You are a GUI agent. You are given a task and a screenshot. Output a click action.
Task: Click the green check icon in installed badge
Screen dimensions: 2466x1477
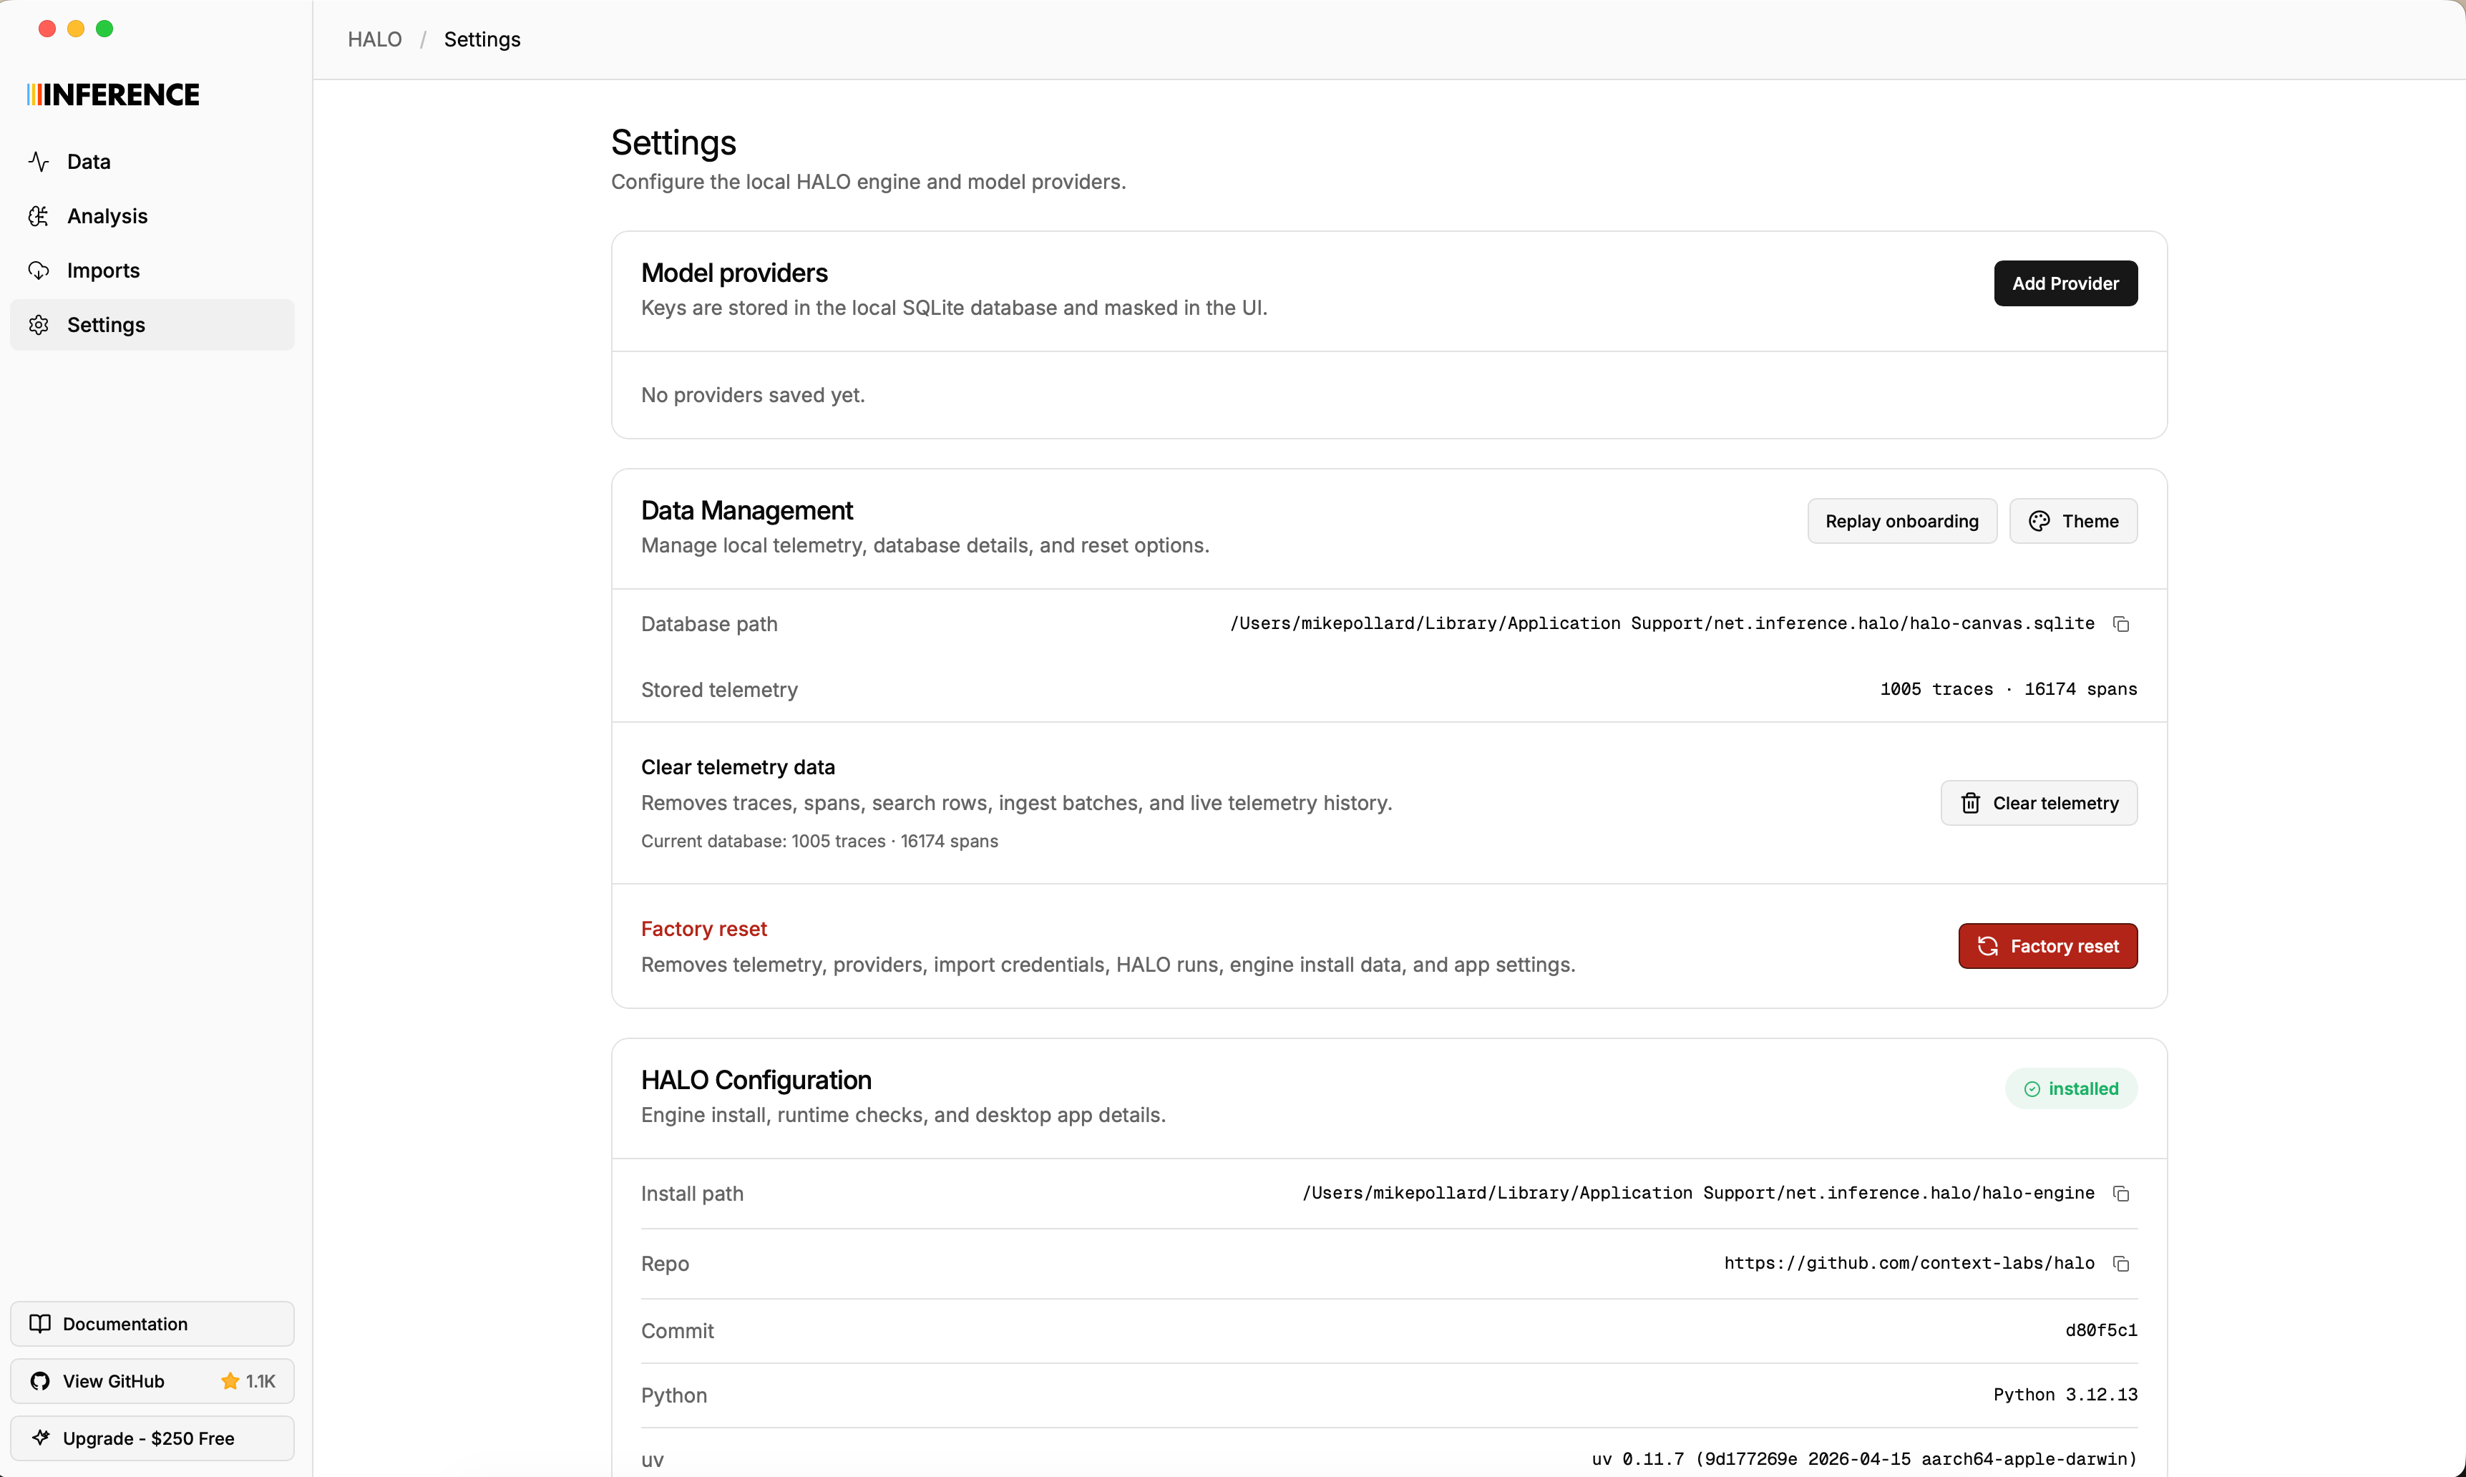pos(2032,1089)
